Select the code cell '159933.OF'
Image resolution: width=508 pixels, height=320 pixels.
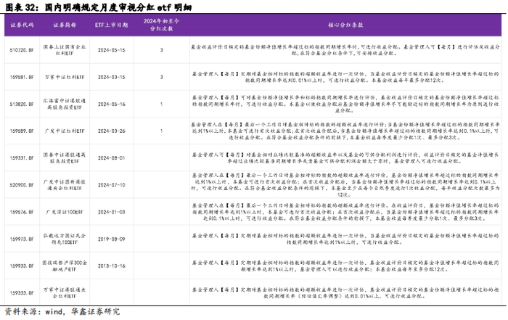click(x=22, y=266)
